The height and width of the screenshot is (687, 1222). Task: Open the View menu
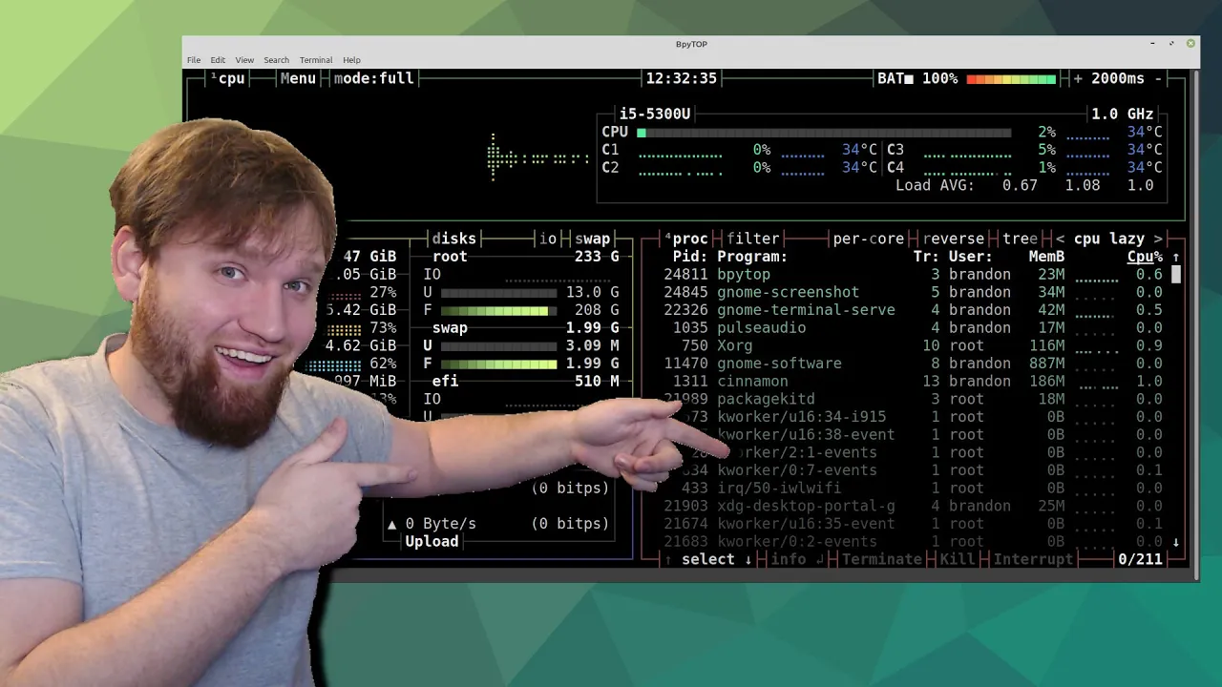(x=244, y=60)
